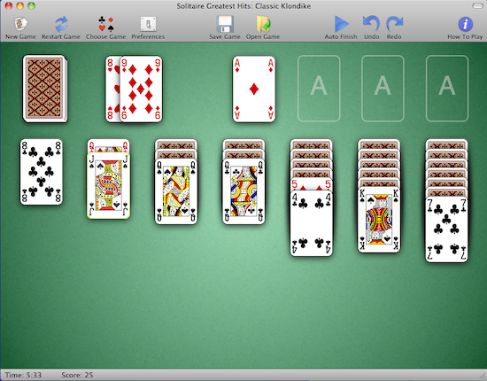Minimize the window with the yellow button
Image resolution: width=487 pixels, height=381 pixels.
click(19, 5)
